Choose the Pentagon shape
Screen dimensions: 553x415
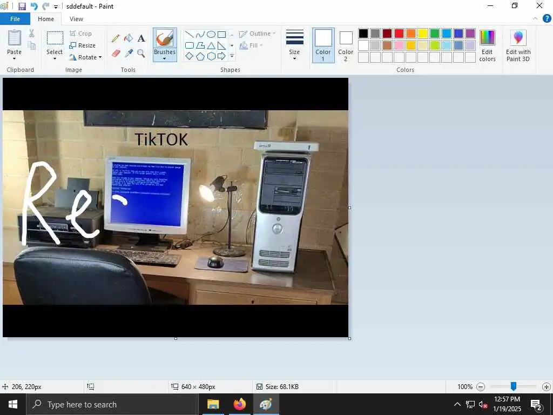[x=200, y=56]
